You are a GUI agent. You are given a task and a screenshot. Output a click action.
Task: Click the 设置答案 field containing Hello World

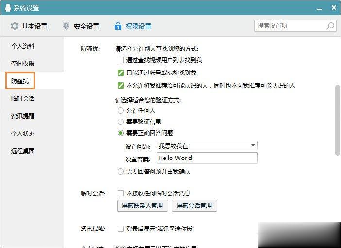[207, 158]
